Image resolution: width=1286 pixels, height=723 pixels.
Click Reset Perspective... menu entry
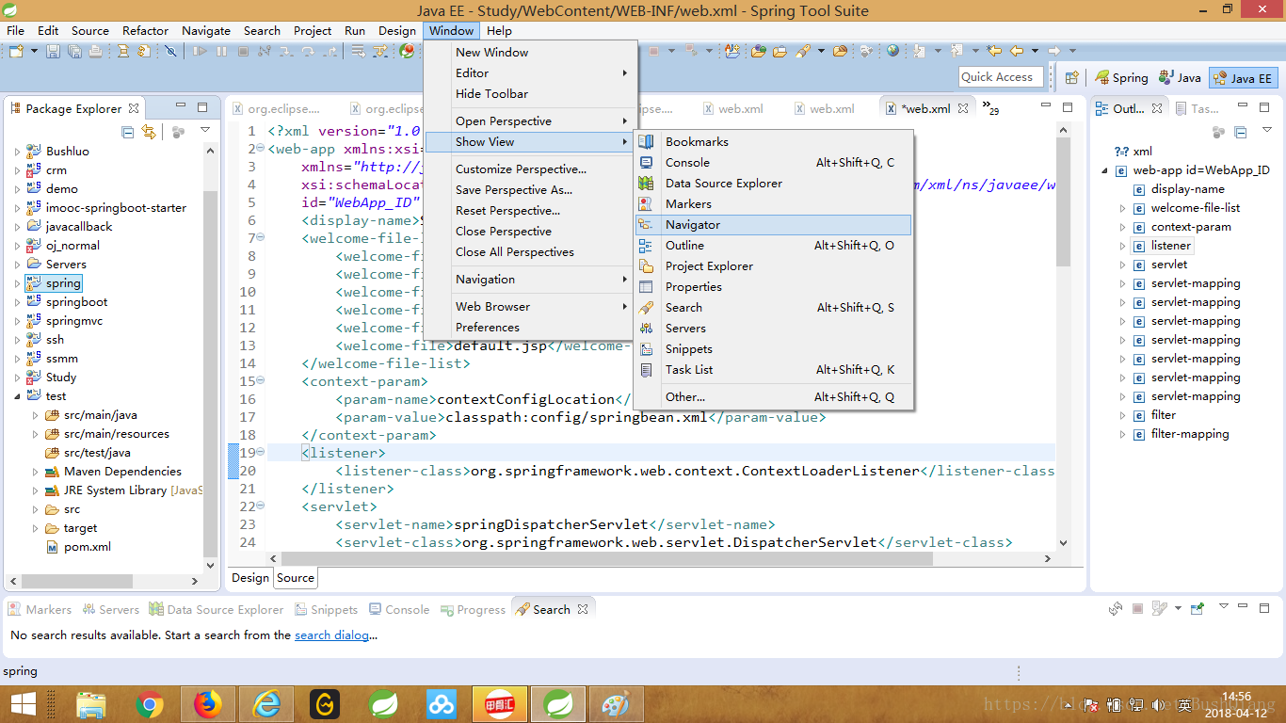point(528,210)
